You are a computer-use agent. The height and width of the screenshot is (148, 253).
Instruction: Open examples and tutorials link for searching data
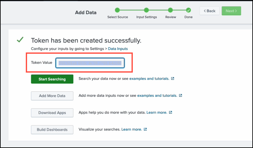(149, 79)
